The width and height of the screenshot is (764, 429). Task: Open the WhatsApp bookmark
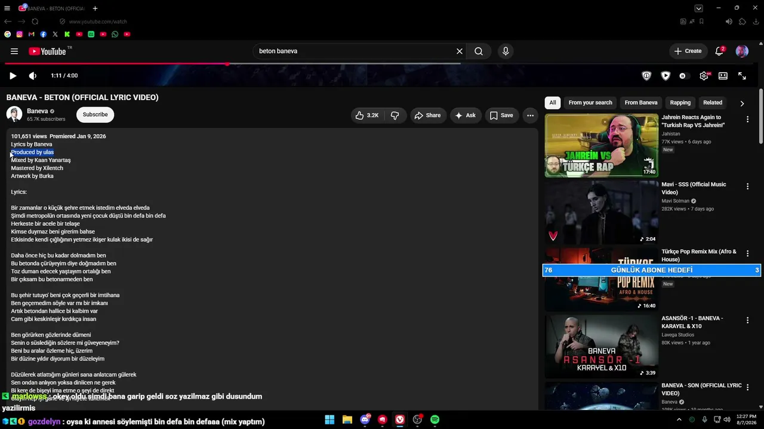pyautogui.click(x=115, y=35)
